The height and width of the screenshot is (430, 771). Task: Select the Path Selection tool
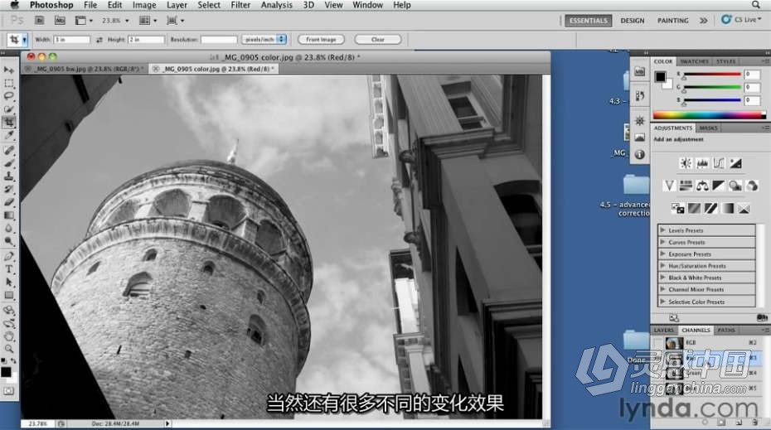click(x=9, y=282)
